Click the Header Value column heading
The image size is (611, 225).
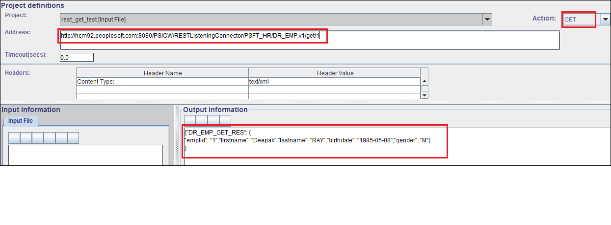coord(335,73)
